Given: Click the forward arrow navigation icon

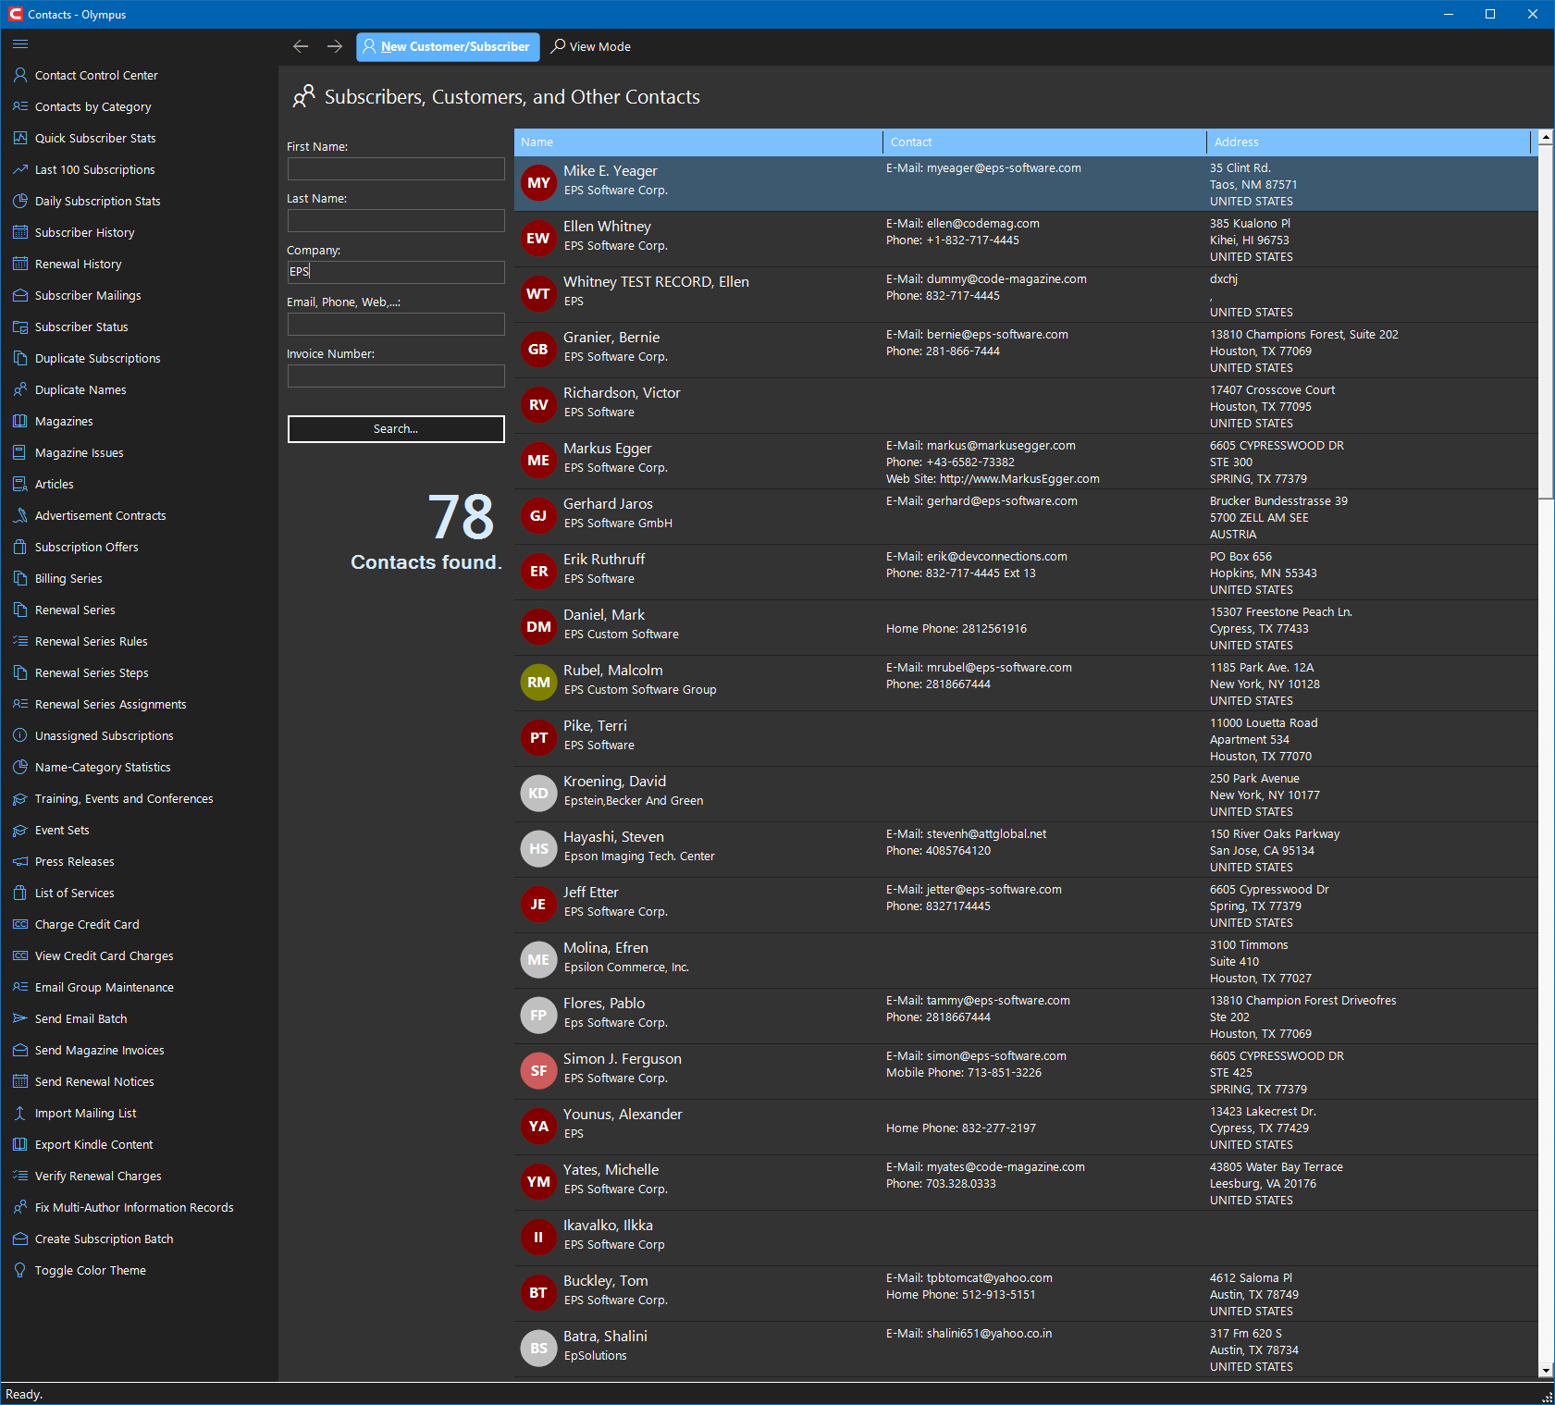Looking at the screenshot, I should (x=335, y=46).
